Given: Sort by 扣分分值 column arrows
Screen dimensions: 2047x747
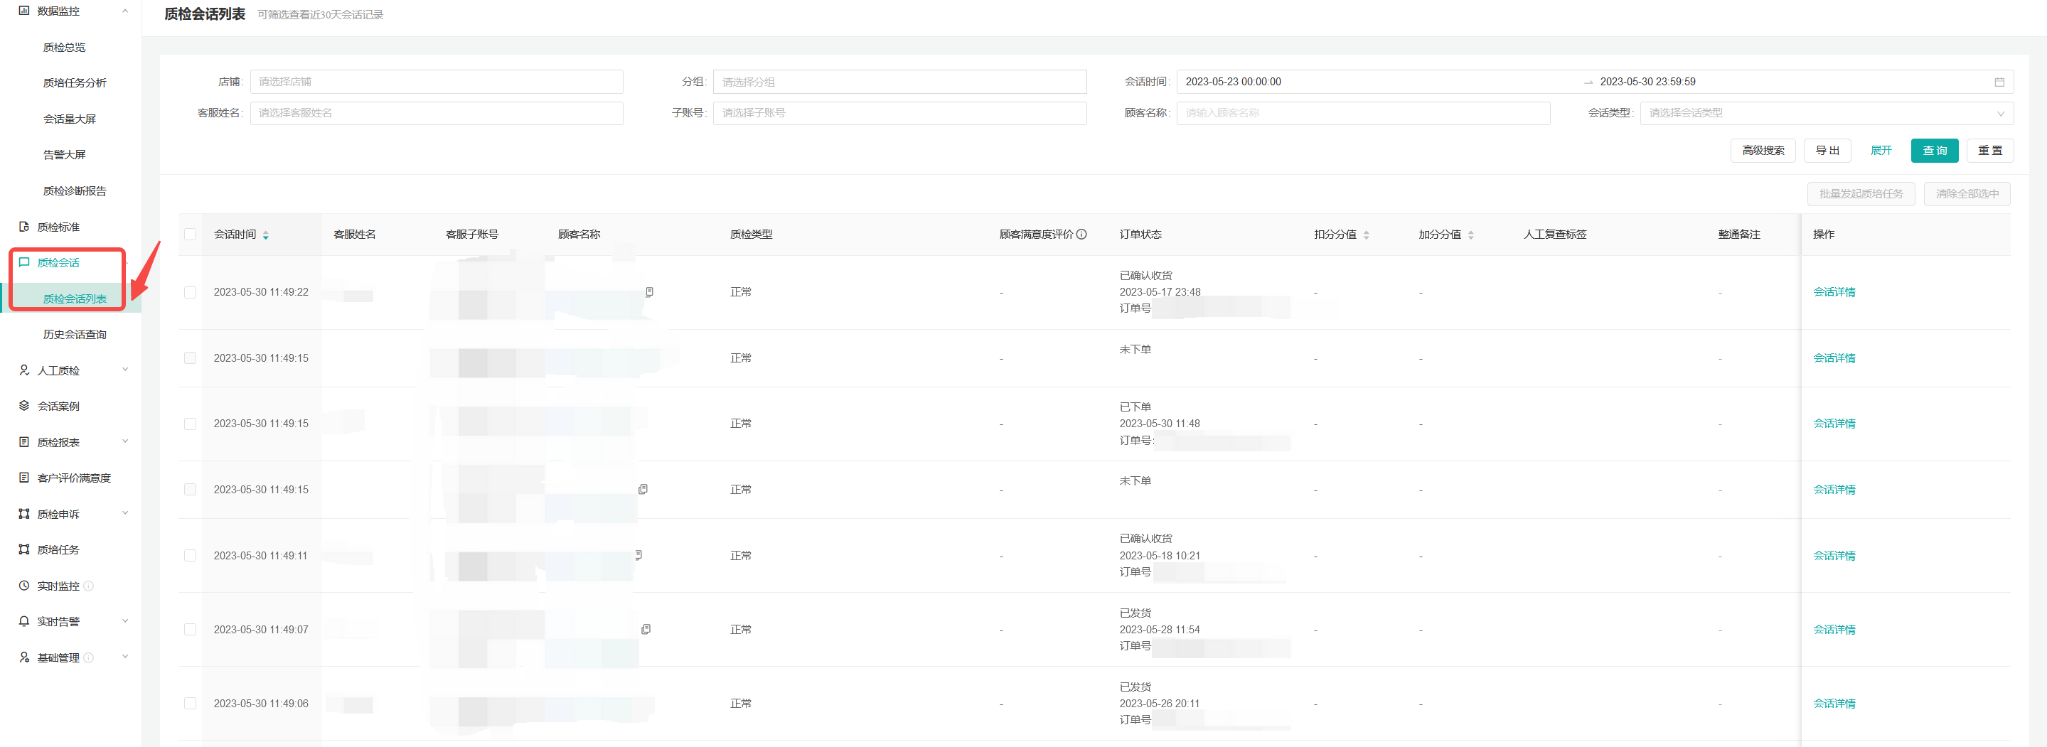Looking at the screenshot, I should point(1366,235).
